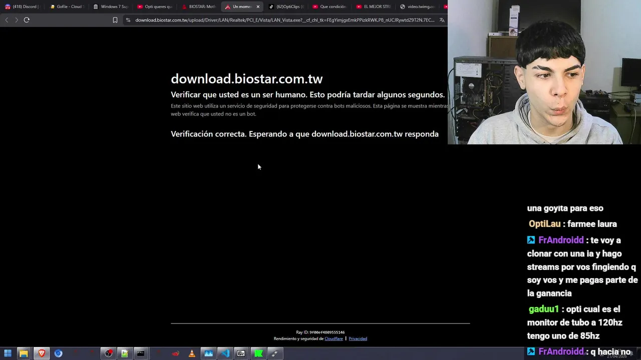Click the translate icon in address bar

coord(442,20)
